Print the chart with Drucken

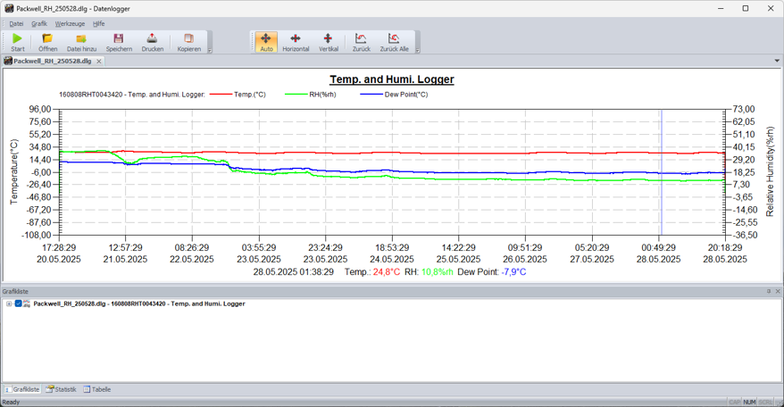click(x=153, y=41)
